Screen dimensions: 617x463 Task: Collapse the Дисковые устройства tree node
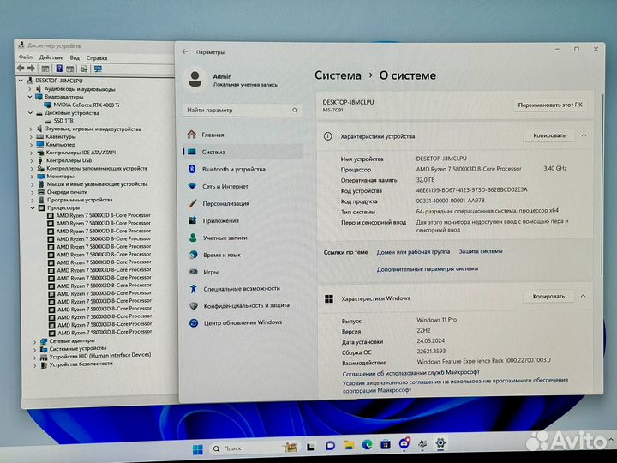point(30,112)
